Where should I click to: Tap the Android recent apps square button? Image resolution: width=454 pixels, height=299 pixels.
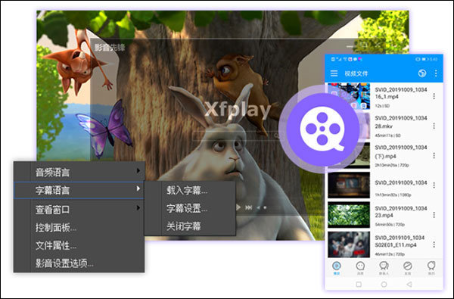(359, 284)
